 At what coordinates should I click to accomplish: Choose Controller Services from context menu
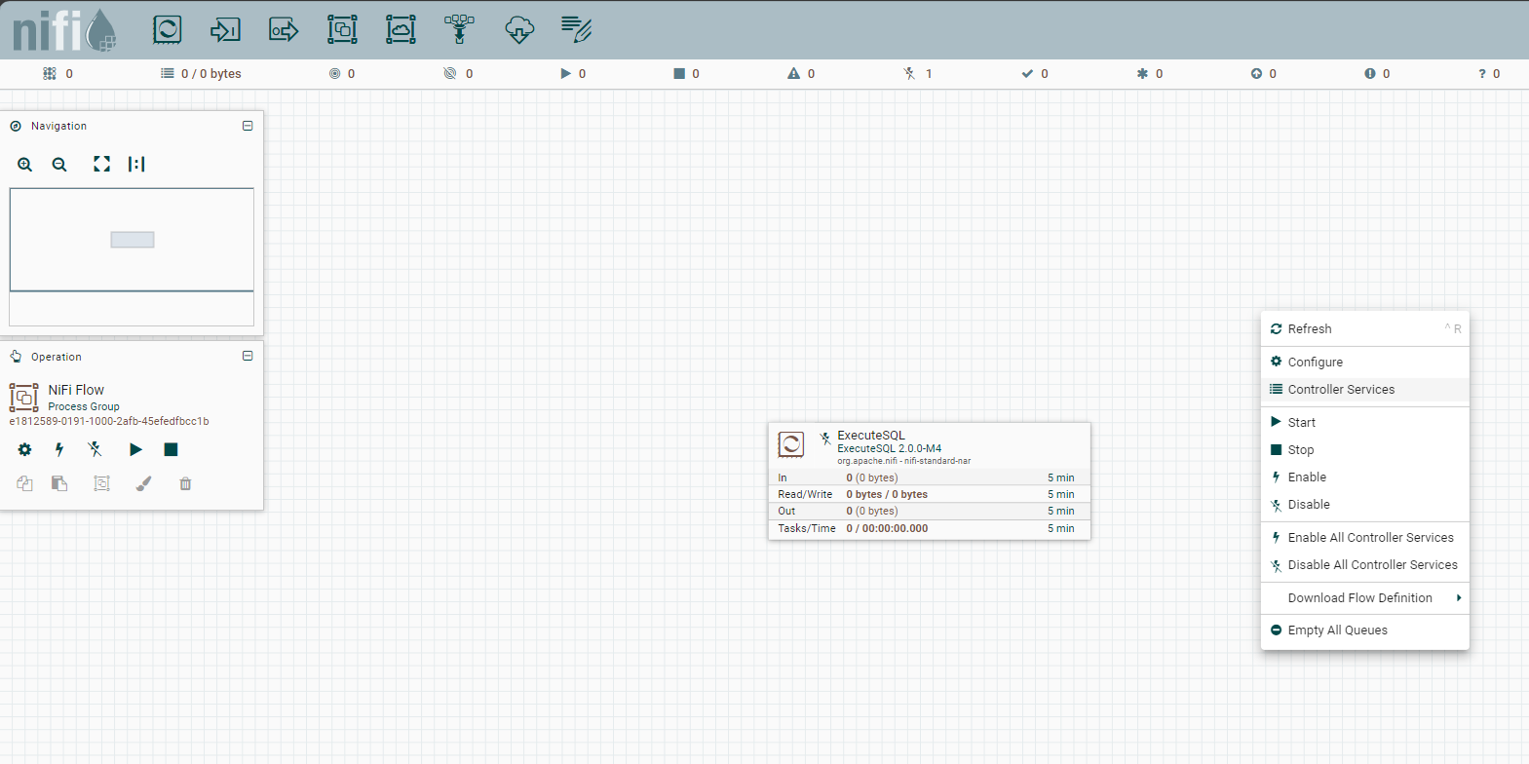tap(1341, 390)
